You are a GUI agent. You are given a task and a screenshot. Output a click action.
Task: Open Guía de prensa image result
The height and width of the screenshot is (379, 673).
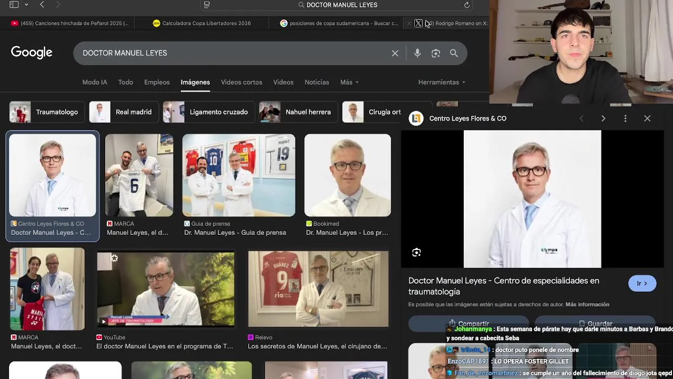point(239,175)
